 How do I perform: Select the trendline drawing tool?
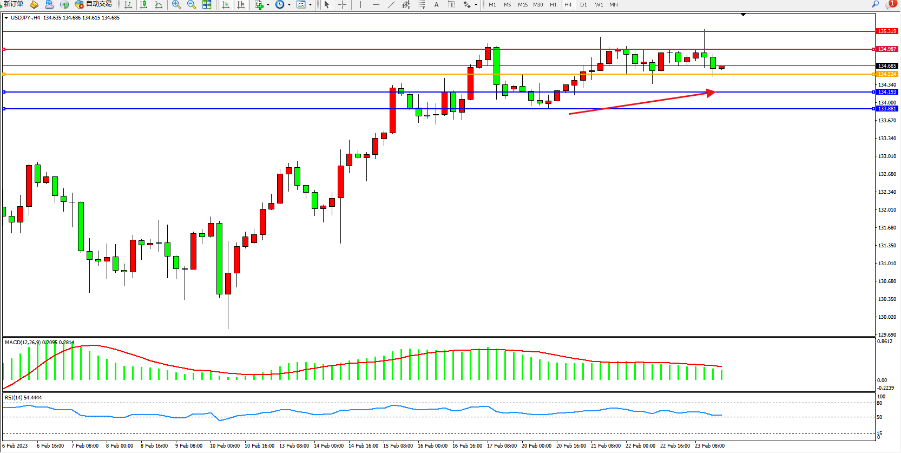click(391, 5)
